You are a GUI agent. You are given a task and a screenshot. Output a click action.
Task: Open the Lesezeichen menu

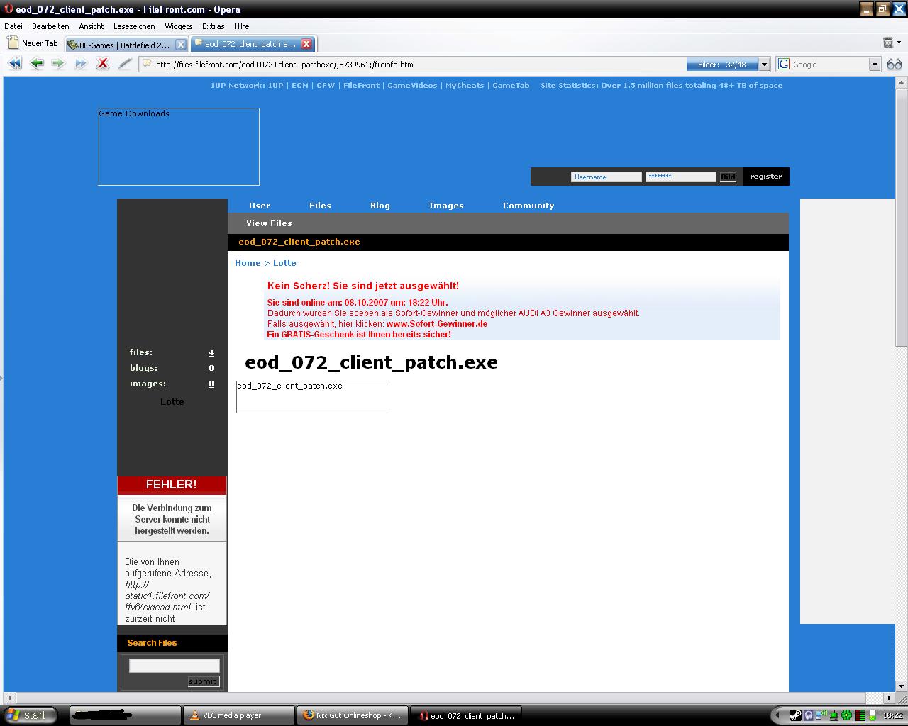click(x=134, y=26)
